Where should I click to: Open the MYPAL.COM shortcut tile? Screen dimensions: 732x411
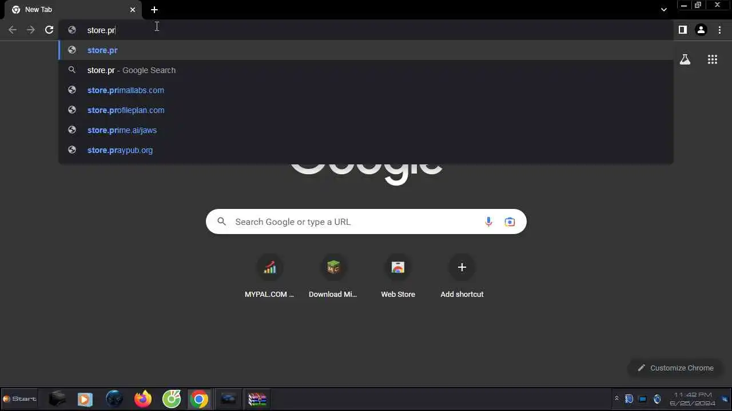(x=269, y=277)
